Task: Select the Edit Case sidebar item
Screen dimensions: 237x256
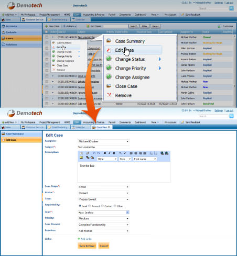Action: [x=21, y=140]
